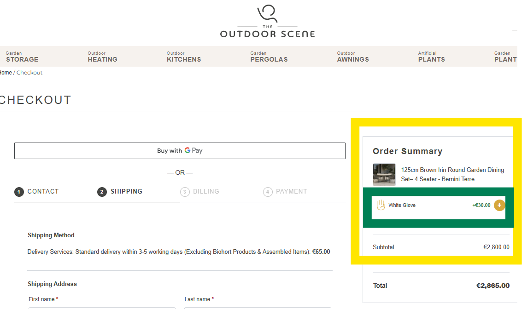Click the Shipping step circle labeled 2

(102, 192)
